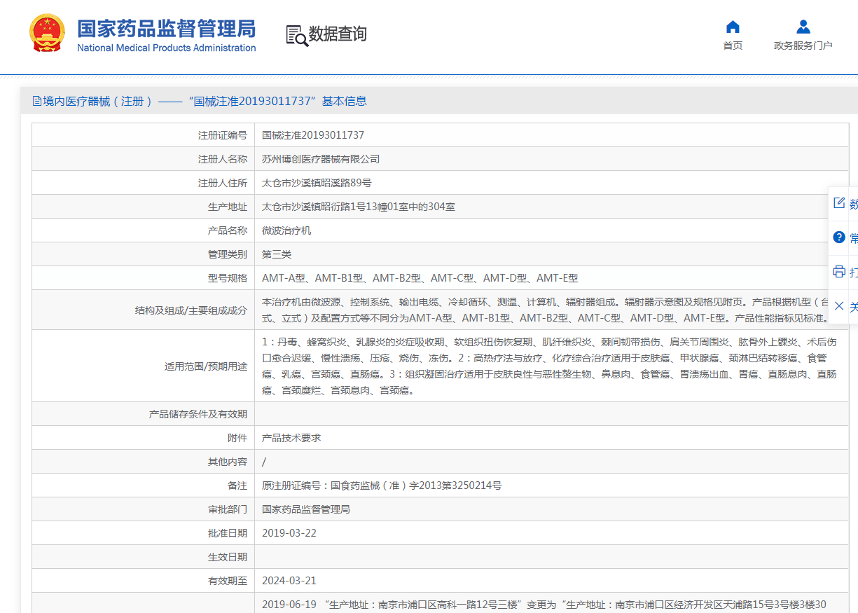Select approval date 2019-03-22
Image resolution: width=858 pixels, height=613 pixels.
(289, 533)
